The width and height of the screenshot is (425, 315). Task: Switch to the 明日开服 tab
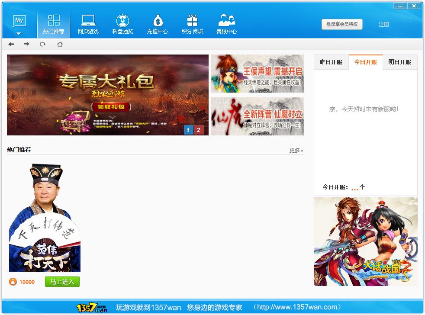(400, 62)
